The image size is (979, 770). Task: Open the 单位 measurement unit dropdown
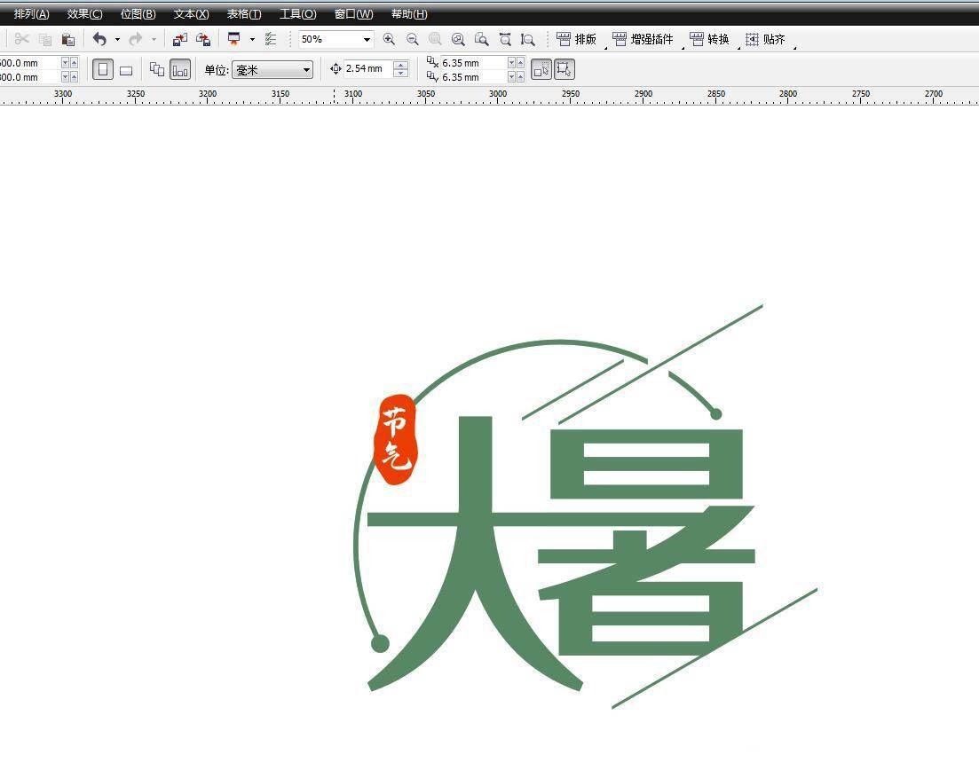[305, 69]
